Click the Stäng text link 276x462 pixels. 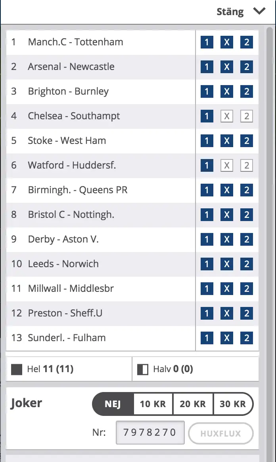pos(230,12)
